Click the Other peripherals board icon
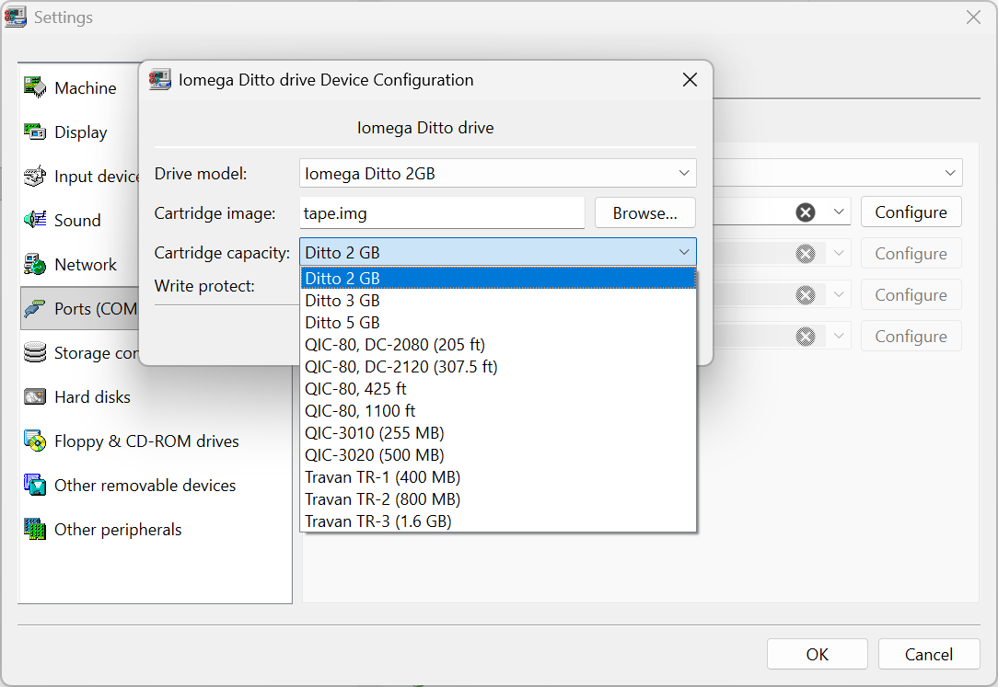 (35, 530)
